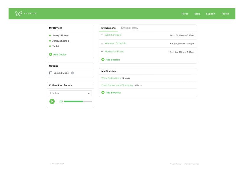Select the My Sessions tab

(108, 28)
